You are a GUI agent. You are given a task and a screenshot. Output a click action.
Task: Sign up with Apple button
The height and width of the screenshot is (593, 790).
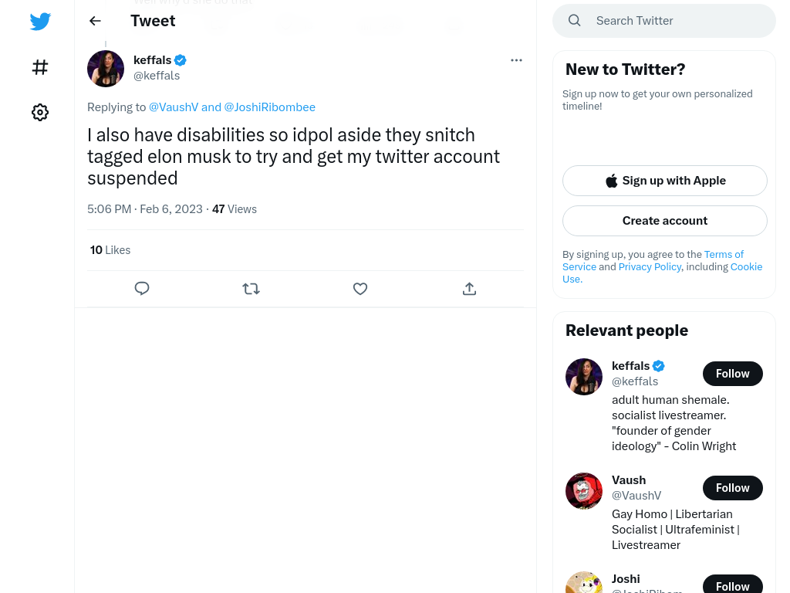point(665,181)
